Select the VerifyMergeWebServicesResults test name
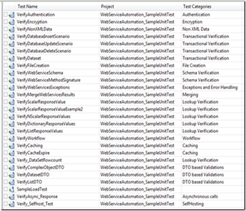Image resolution: width=246 pixels, height=211 pixels. (46, 95)
